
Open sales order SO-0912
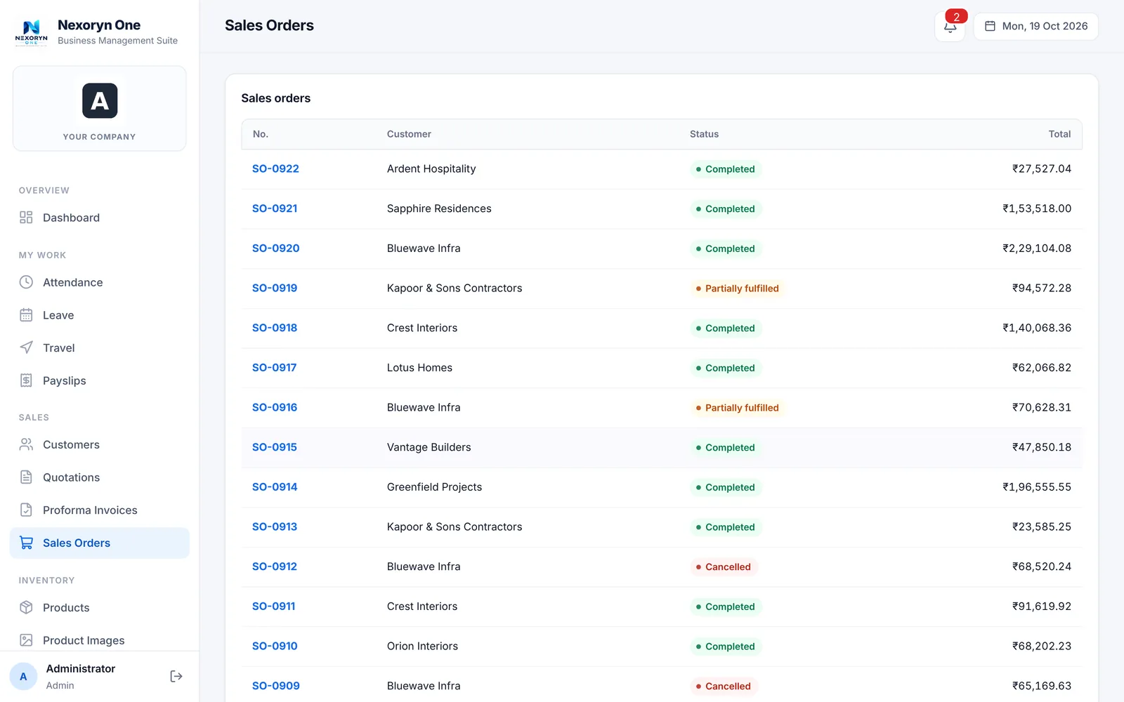coord(275,567)
